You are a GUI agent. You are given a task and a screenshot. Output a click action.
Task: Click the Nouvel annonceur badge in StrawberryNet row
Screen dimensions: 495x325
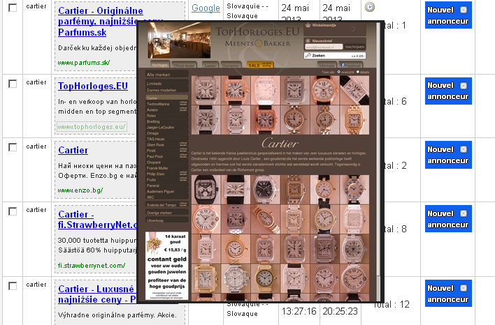point(448,219)
